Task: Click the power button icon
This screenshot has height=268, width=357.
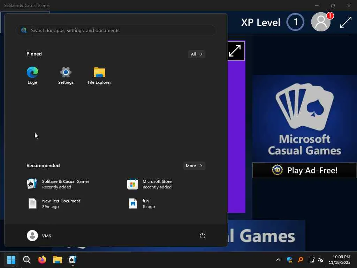Action: [203, 236]
